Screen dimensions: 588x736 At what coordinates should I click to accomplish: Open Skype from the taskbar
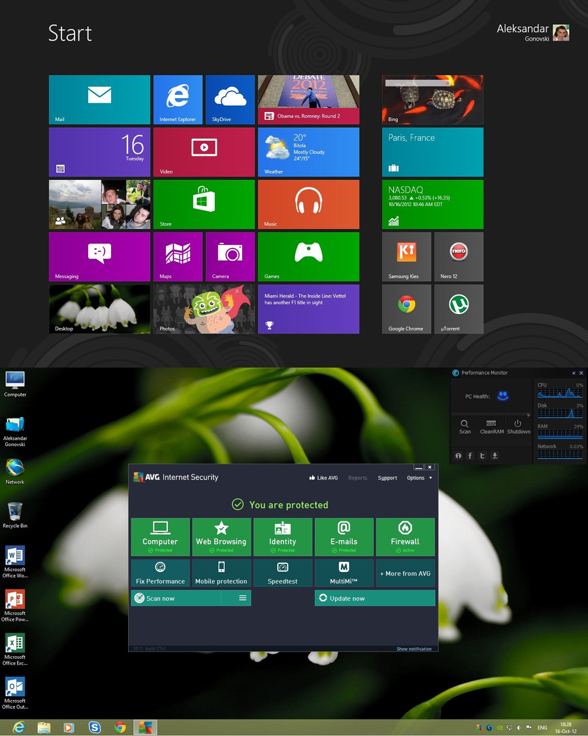tap(95, 727)
